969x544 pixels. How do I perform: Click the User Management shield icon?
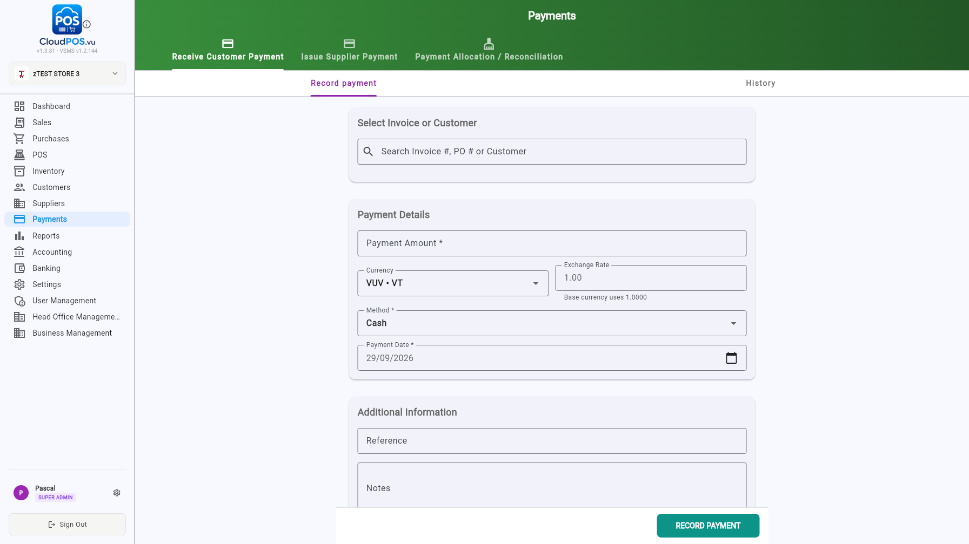19,301
